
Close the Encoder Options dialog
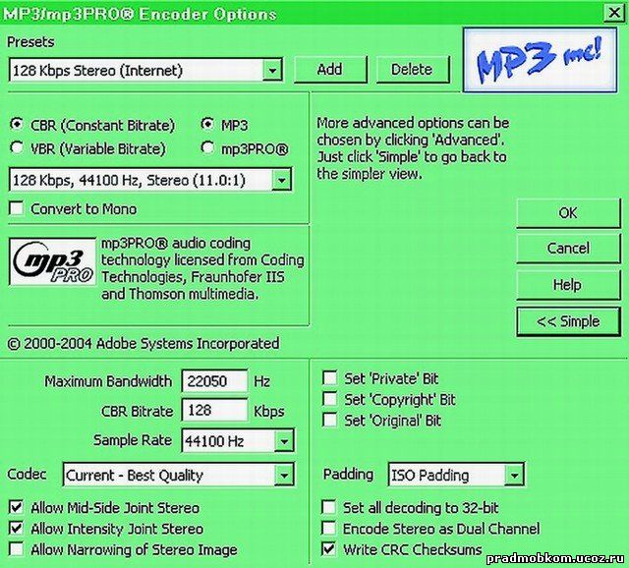tap(614, 13)
